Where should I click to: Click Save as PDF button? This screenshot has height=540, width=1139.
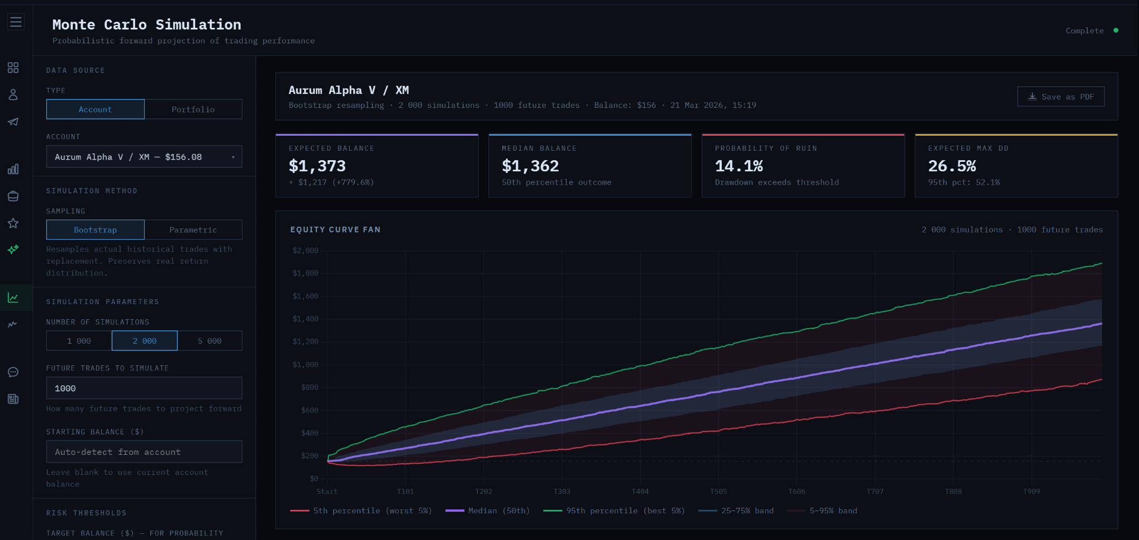[1061, 97]
